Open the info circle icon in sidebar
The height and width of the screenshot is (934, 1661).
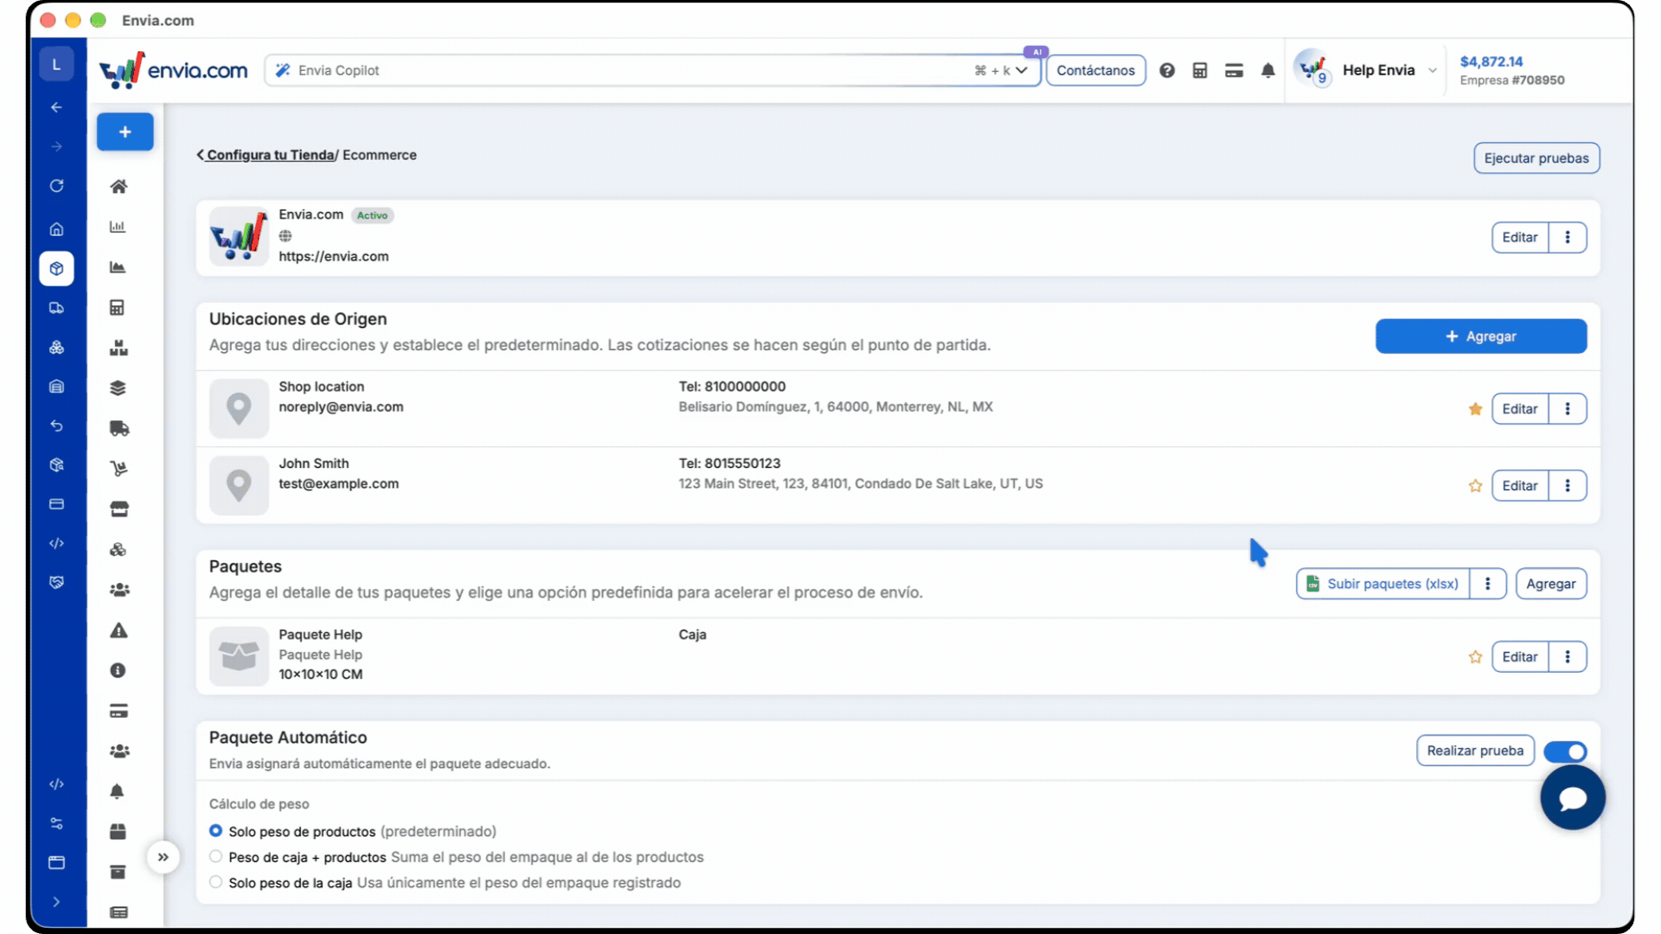coord(118,670)
